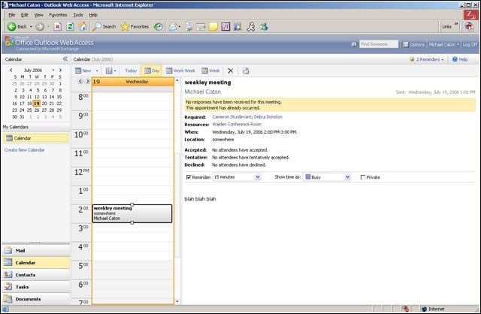Click the New appointment button
The image size is (481, 314).
point(83,71)
